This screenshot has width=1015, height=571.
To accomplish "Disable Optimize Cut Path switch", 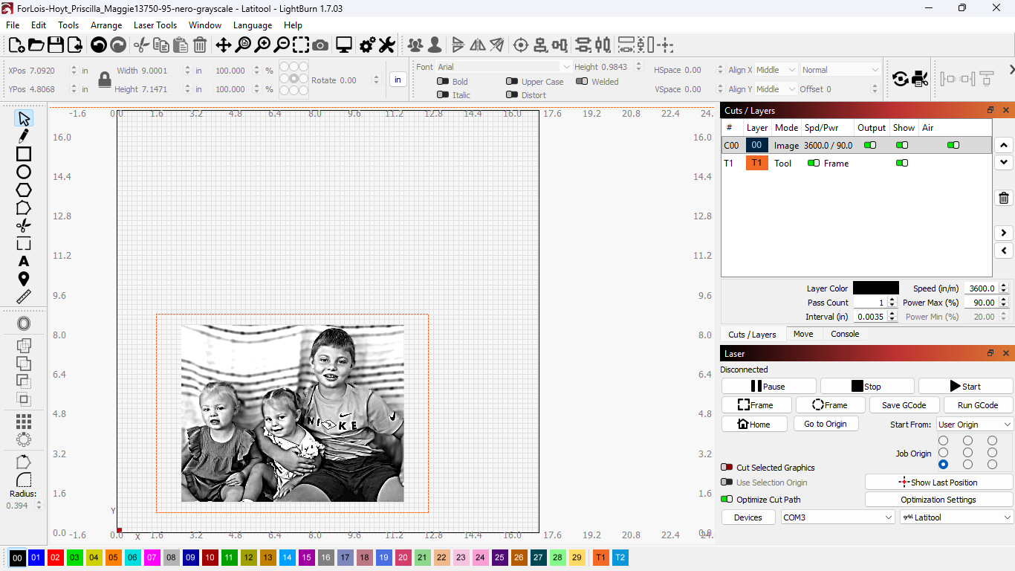I will point(727,500).
